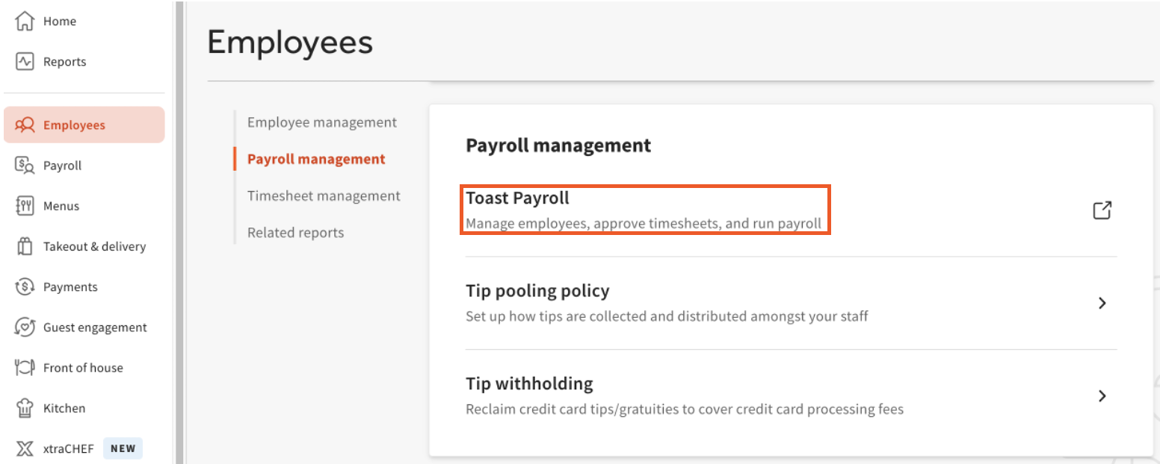Expand Tip withholding chevron arrow
Image resolution: width=1160 pixels, height=464 pixels.
point(1102,395)
